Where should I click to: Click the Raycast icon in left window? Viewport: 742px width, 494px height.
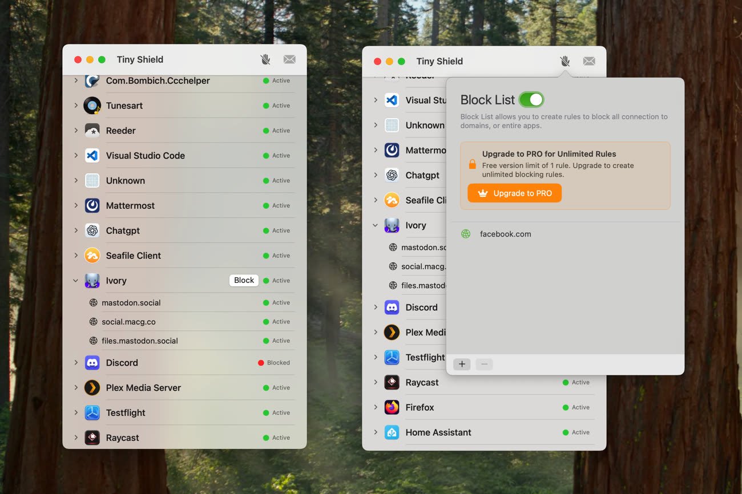pyautogui.click(x=92, y=438)
